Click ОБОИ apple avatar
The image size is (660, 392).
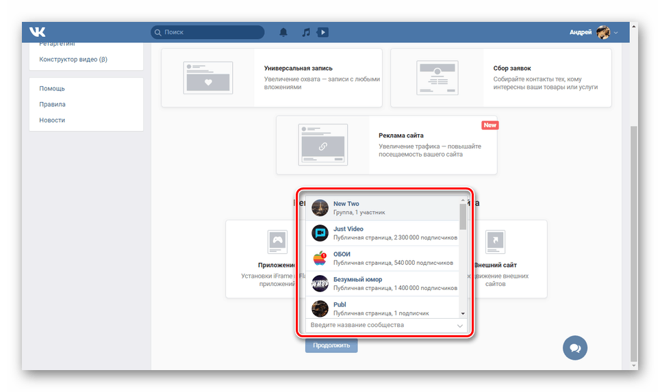point(320,258)
